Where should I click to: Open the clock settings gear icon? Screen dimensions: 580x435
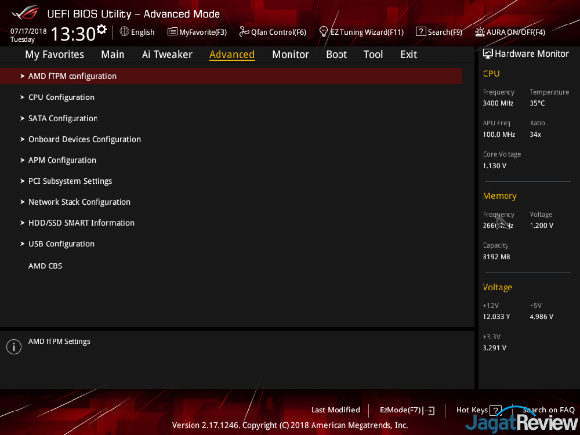pyautogui.click(x=101, y=29)
